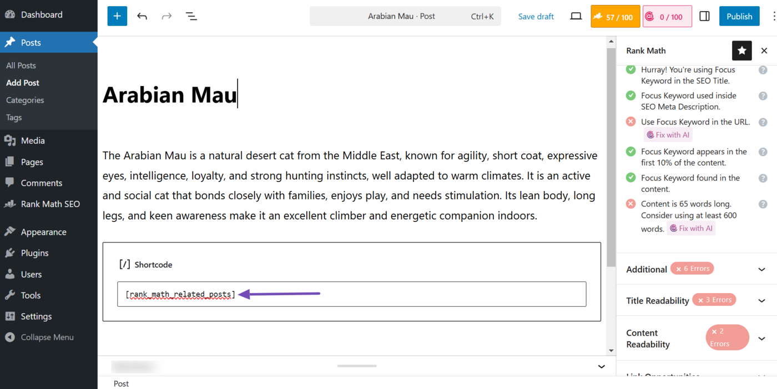Pin the Rank Math panel with the star

[742, 50]
